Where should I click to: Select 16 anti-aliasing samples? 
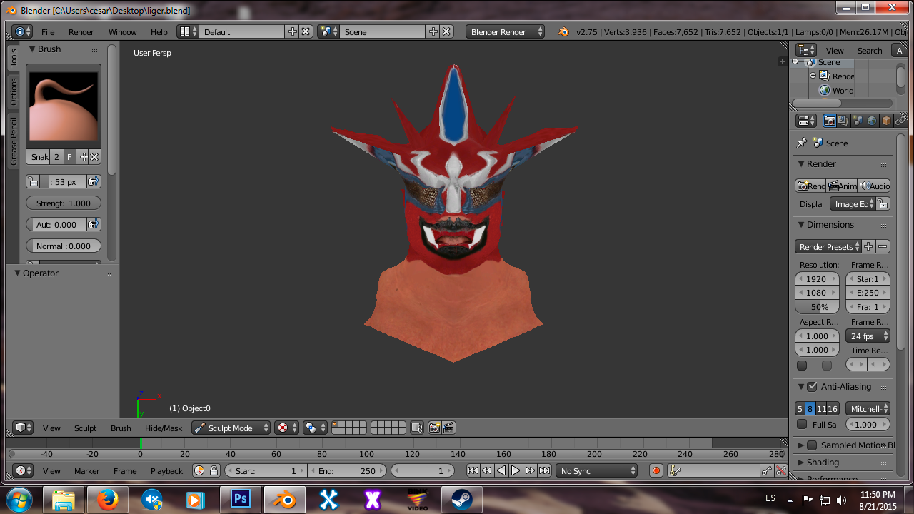coord(833,409)
